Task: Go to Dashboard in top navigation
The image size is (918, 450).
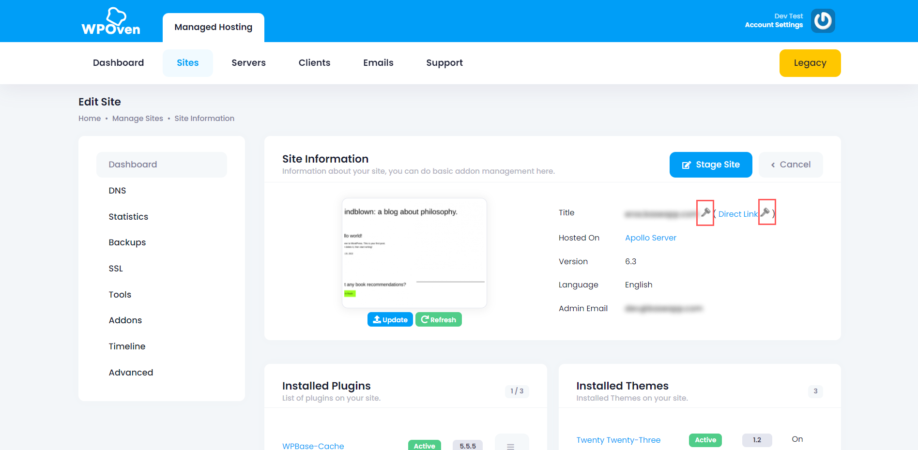Action: pos(119,63)
